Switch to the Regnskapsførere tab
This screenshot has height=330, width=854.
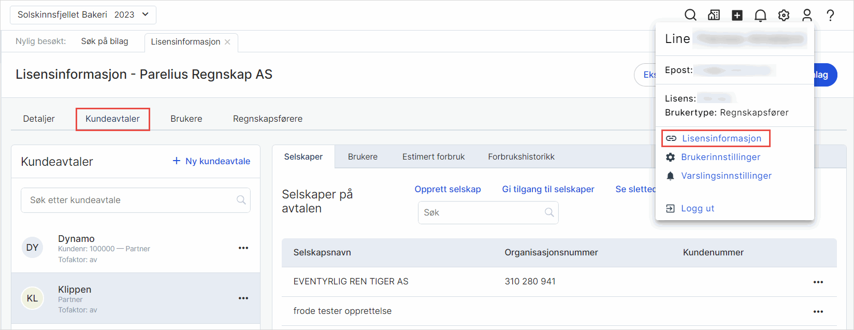pos(267,119)
